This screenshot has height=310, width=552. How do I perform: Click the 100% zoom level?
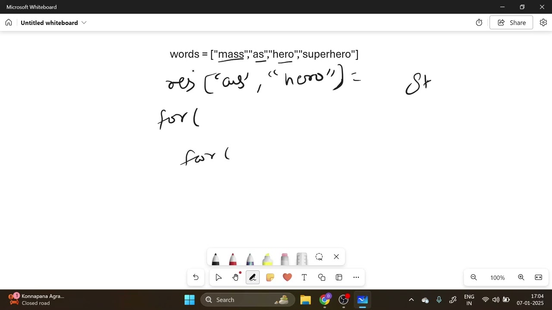[497, 278]
